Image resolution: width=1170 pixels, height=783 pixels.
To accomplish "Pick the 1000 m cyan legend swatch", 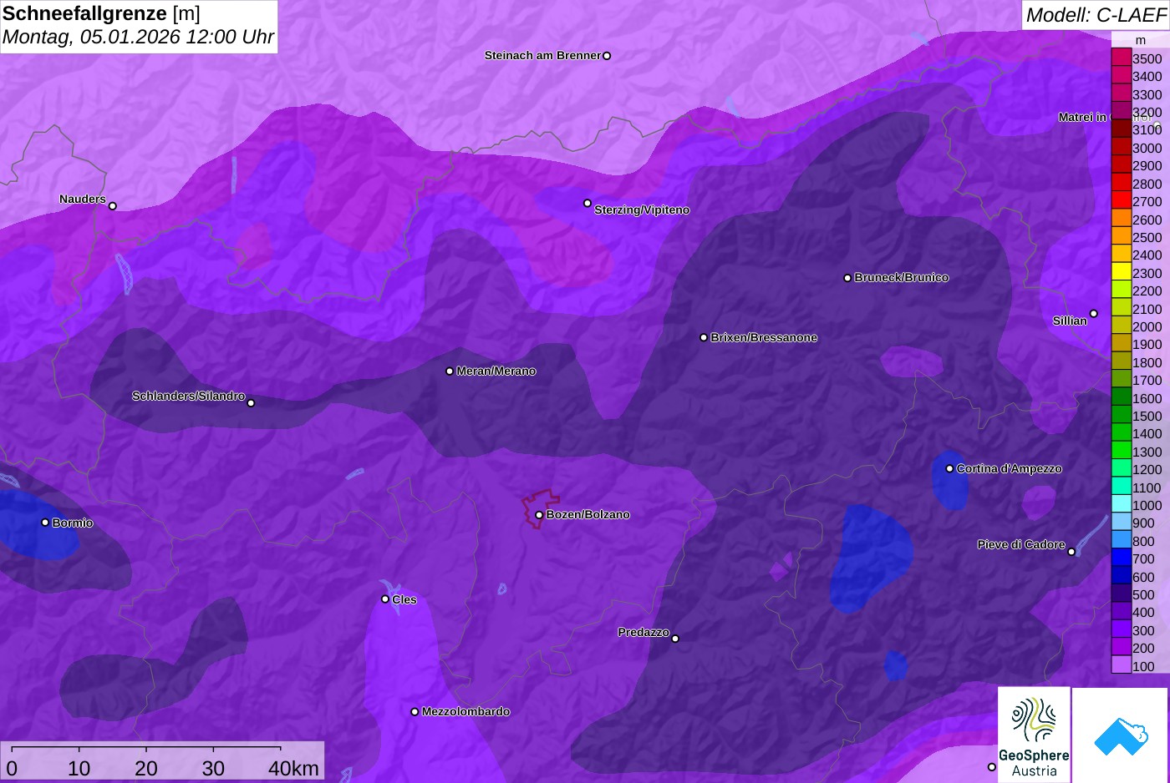I will point(1121,505).
